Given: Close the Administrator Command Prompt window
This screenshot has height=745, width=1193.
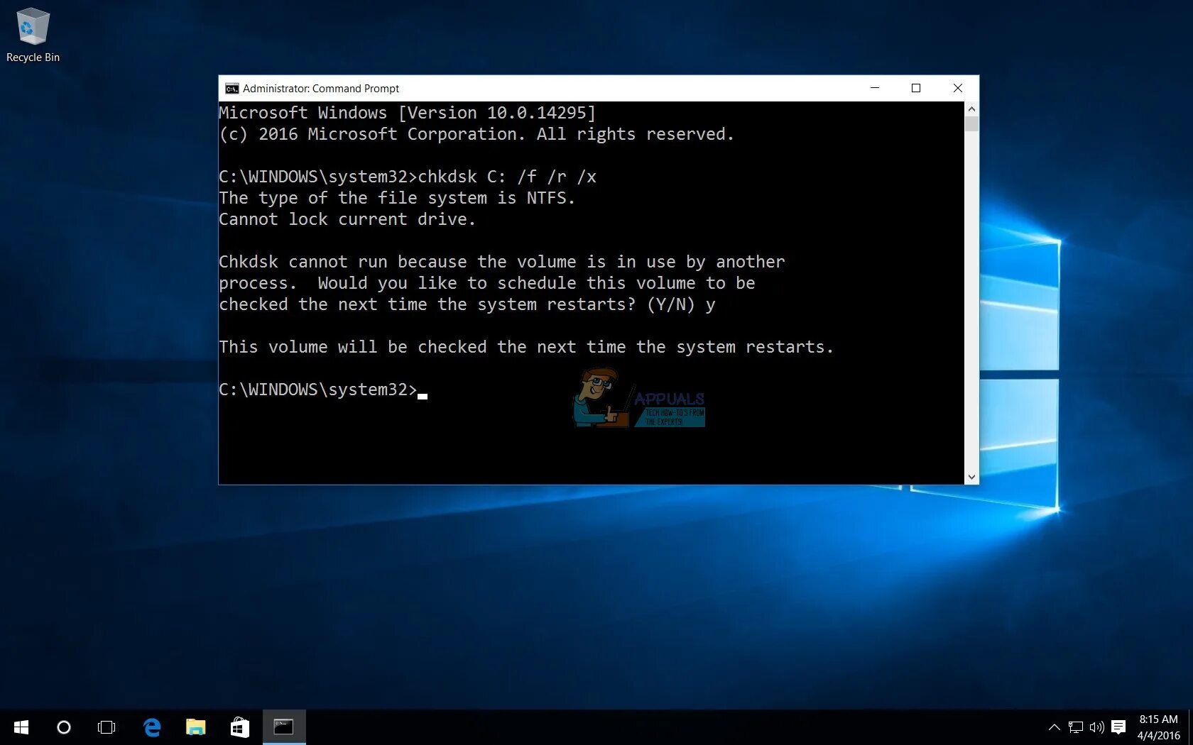Looking at the screenshot, I should click(957, 88).
